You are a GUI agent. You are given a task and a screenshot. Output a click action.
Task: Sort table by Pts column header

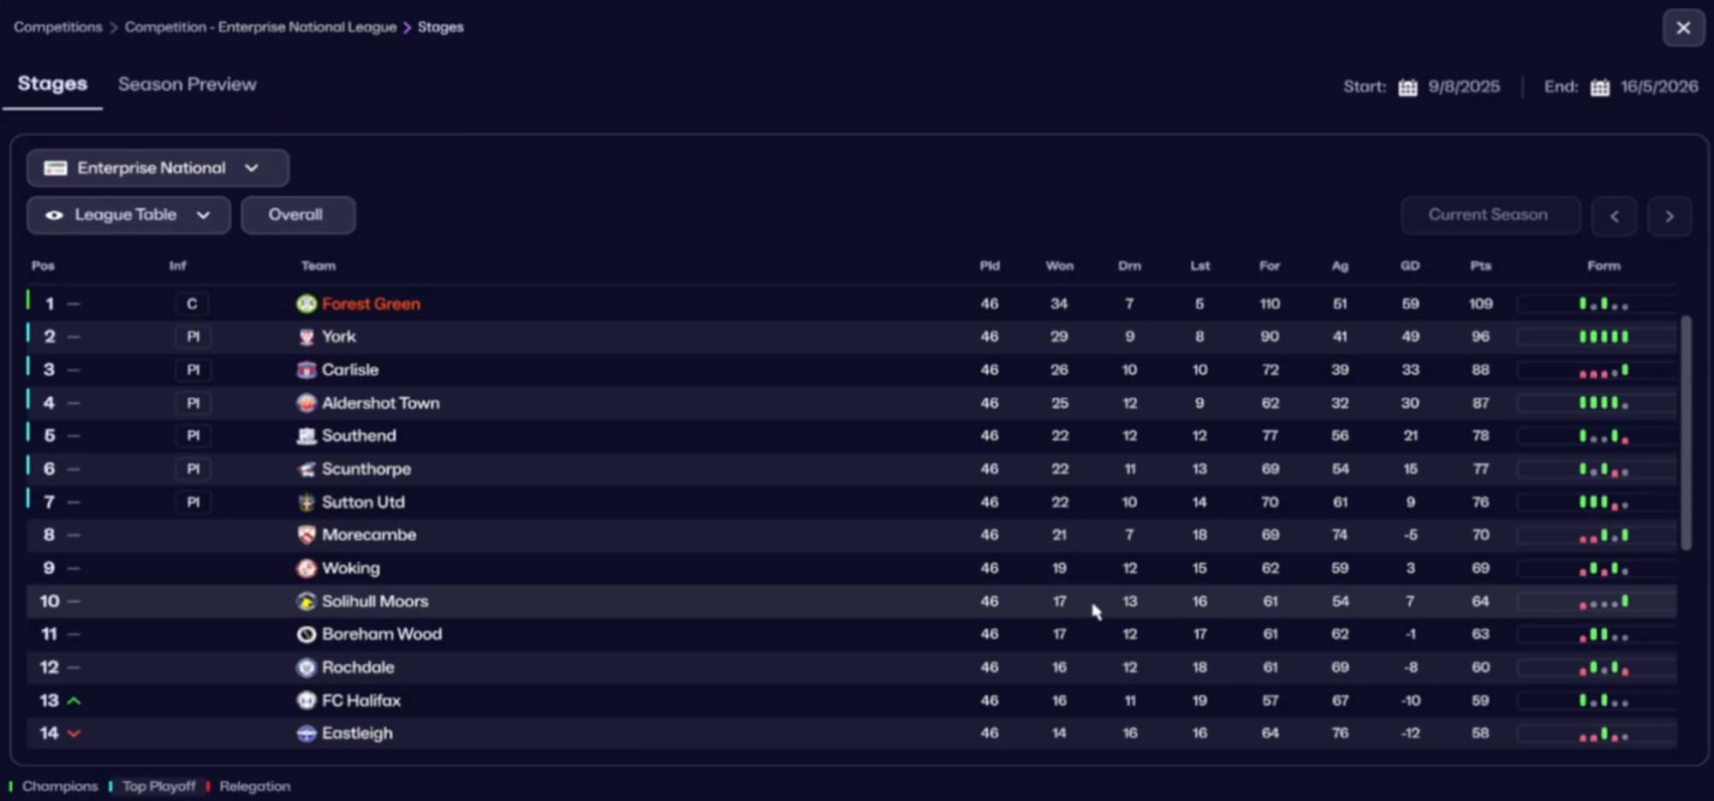pyautogui.click(x=1480, y=266)
